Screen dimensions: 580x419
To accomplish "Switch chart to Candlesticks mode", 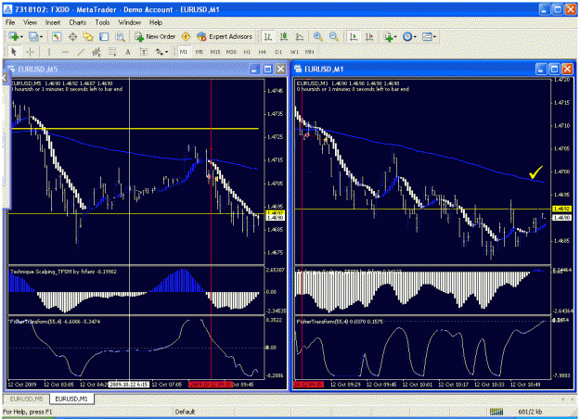I will (284, 36).
